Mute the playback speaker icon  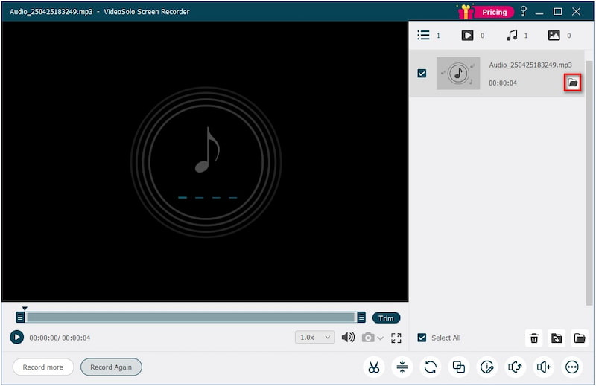pos(348,338)
